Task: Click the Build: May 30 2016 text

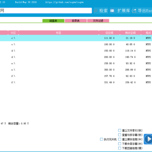Action: tap(26, 2)
